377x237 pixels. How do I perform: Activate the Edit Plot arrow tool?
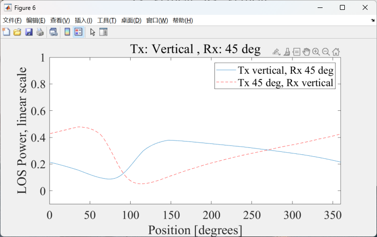point(93,32)
